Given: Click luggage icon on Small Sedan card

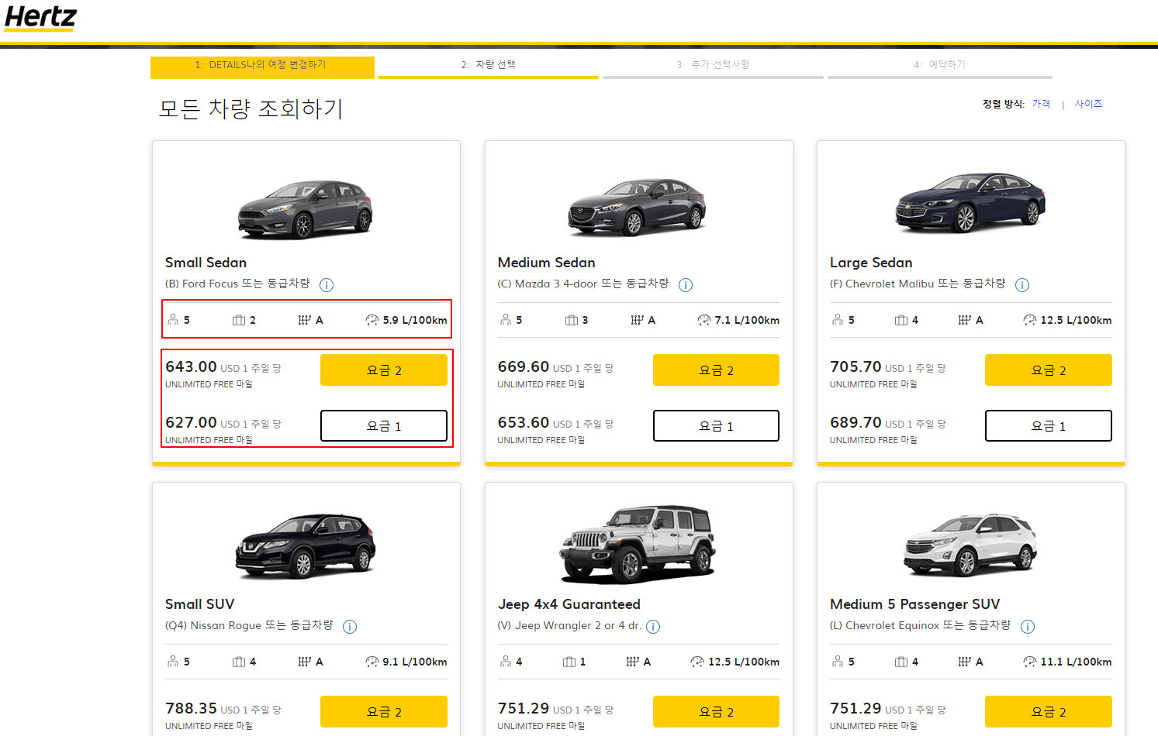Looking at the screenshot, I should pos(239,320).
